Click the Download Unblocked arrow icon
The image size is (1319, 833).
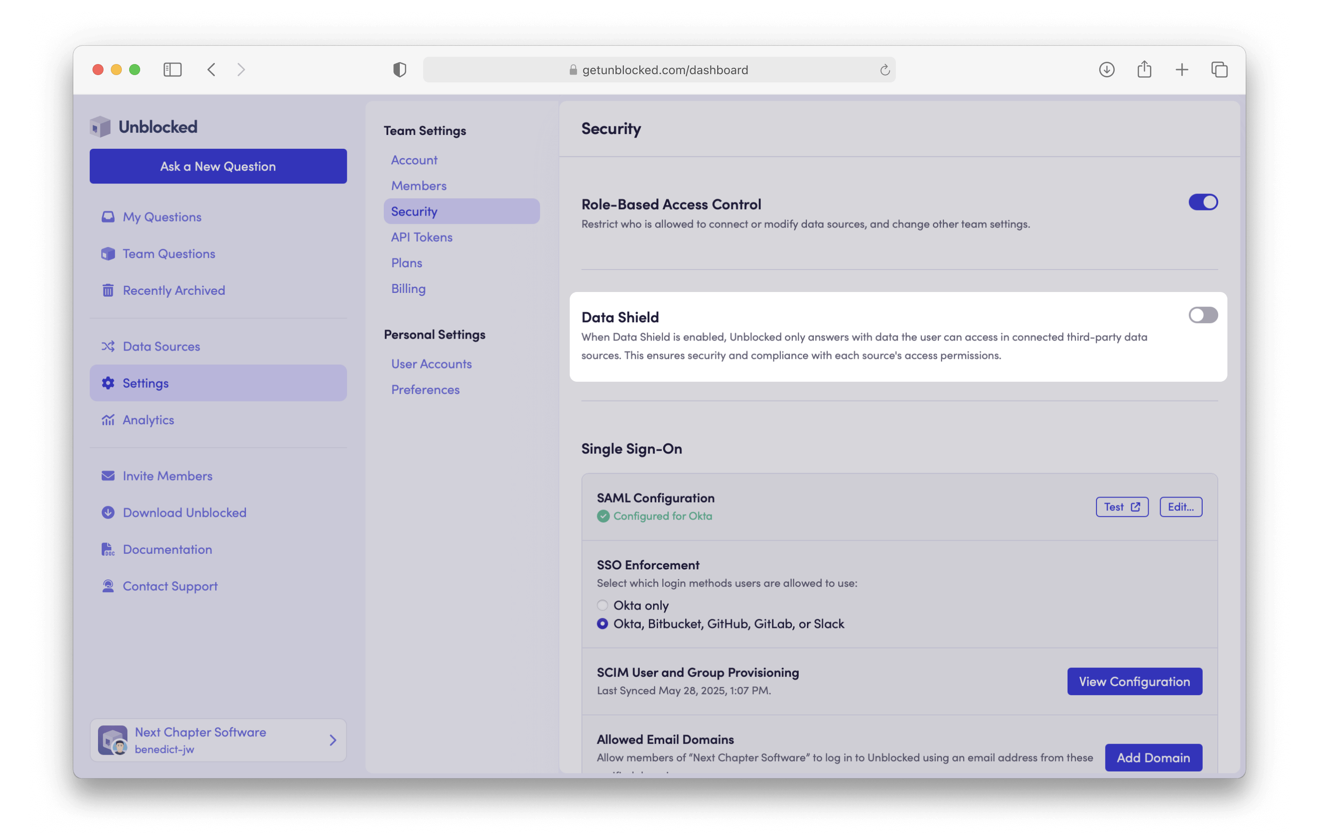(x=108, y=512)
